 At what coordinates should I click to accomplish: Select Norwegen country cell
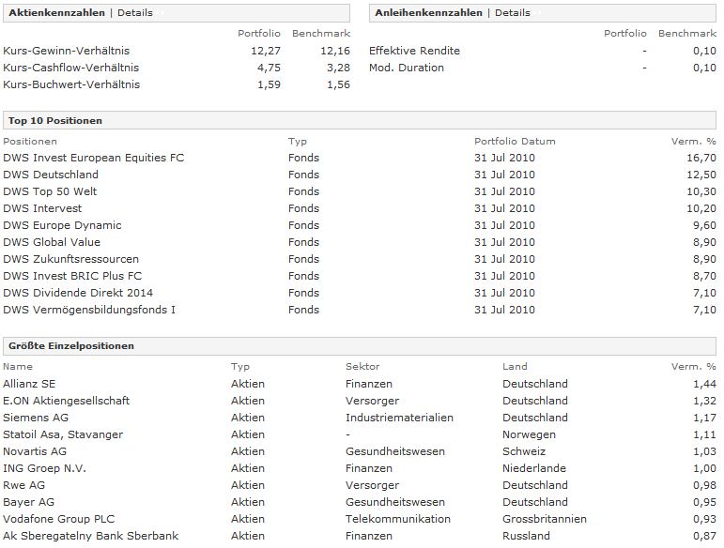[x=529, y=434]
